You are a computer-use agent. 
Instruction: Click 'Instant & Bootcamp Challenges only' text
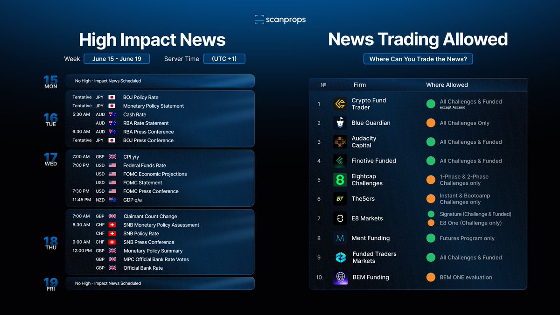point(465,199)
